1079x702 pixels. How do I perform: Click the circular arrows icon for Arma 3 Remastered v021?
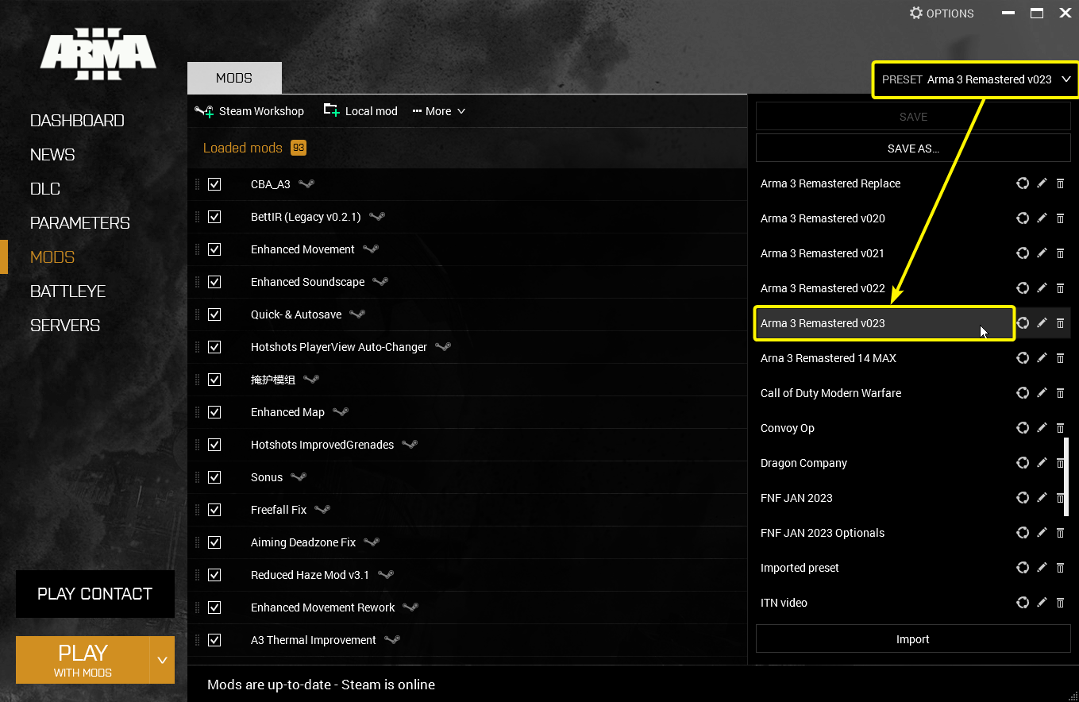pyautogui.click(x=1023, y=253)
